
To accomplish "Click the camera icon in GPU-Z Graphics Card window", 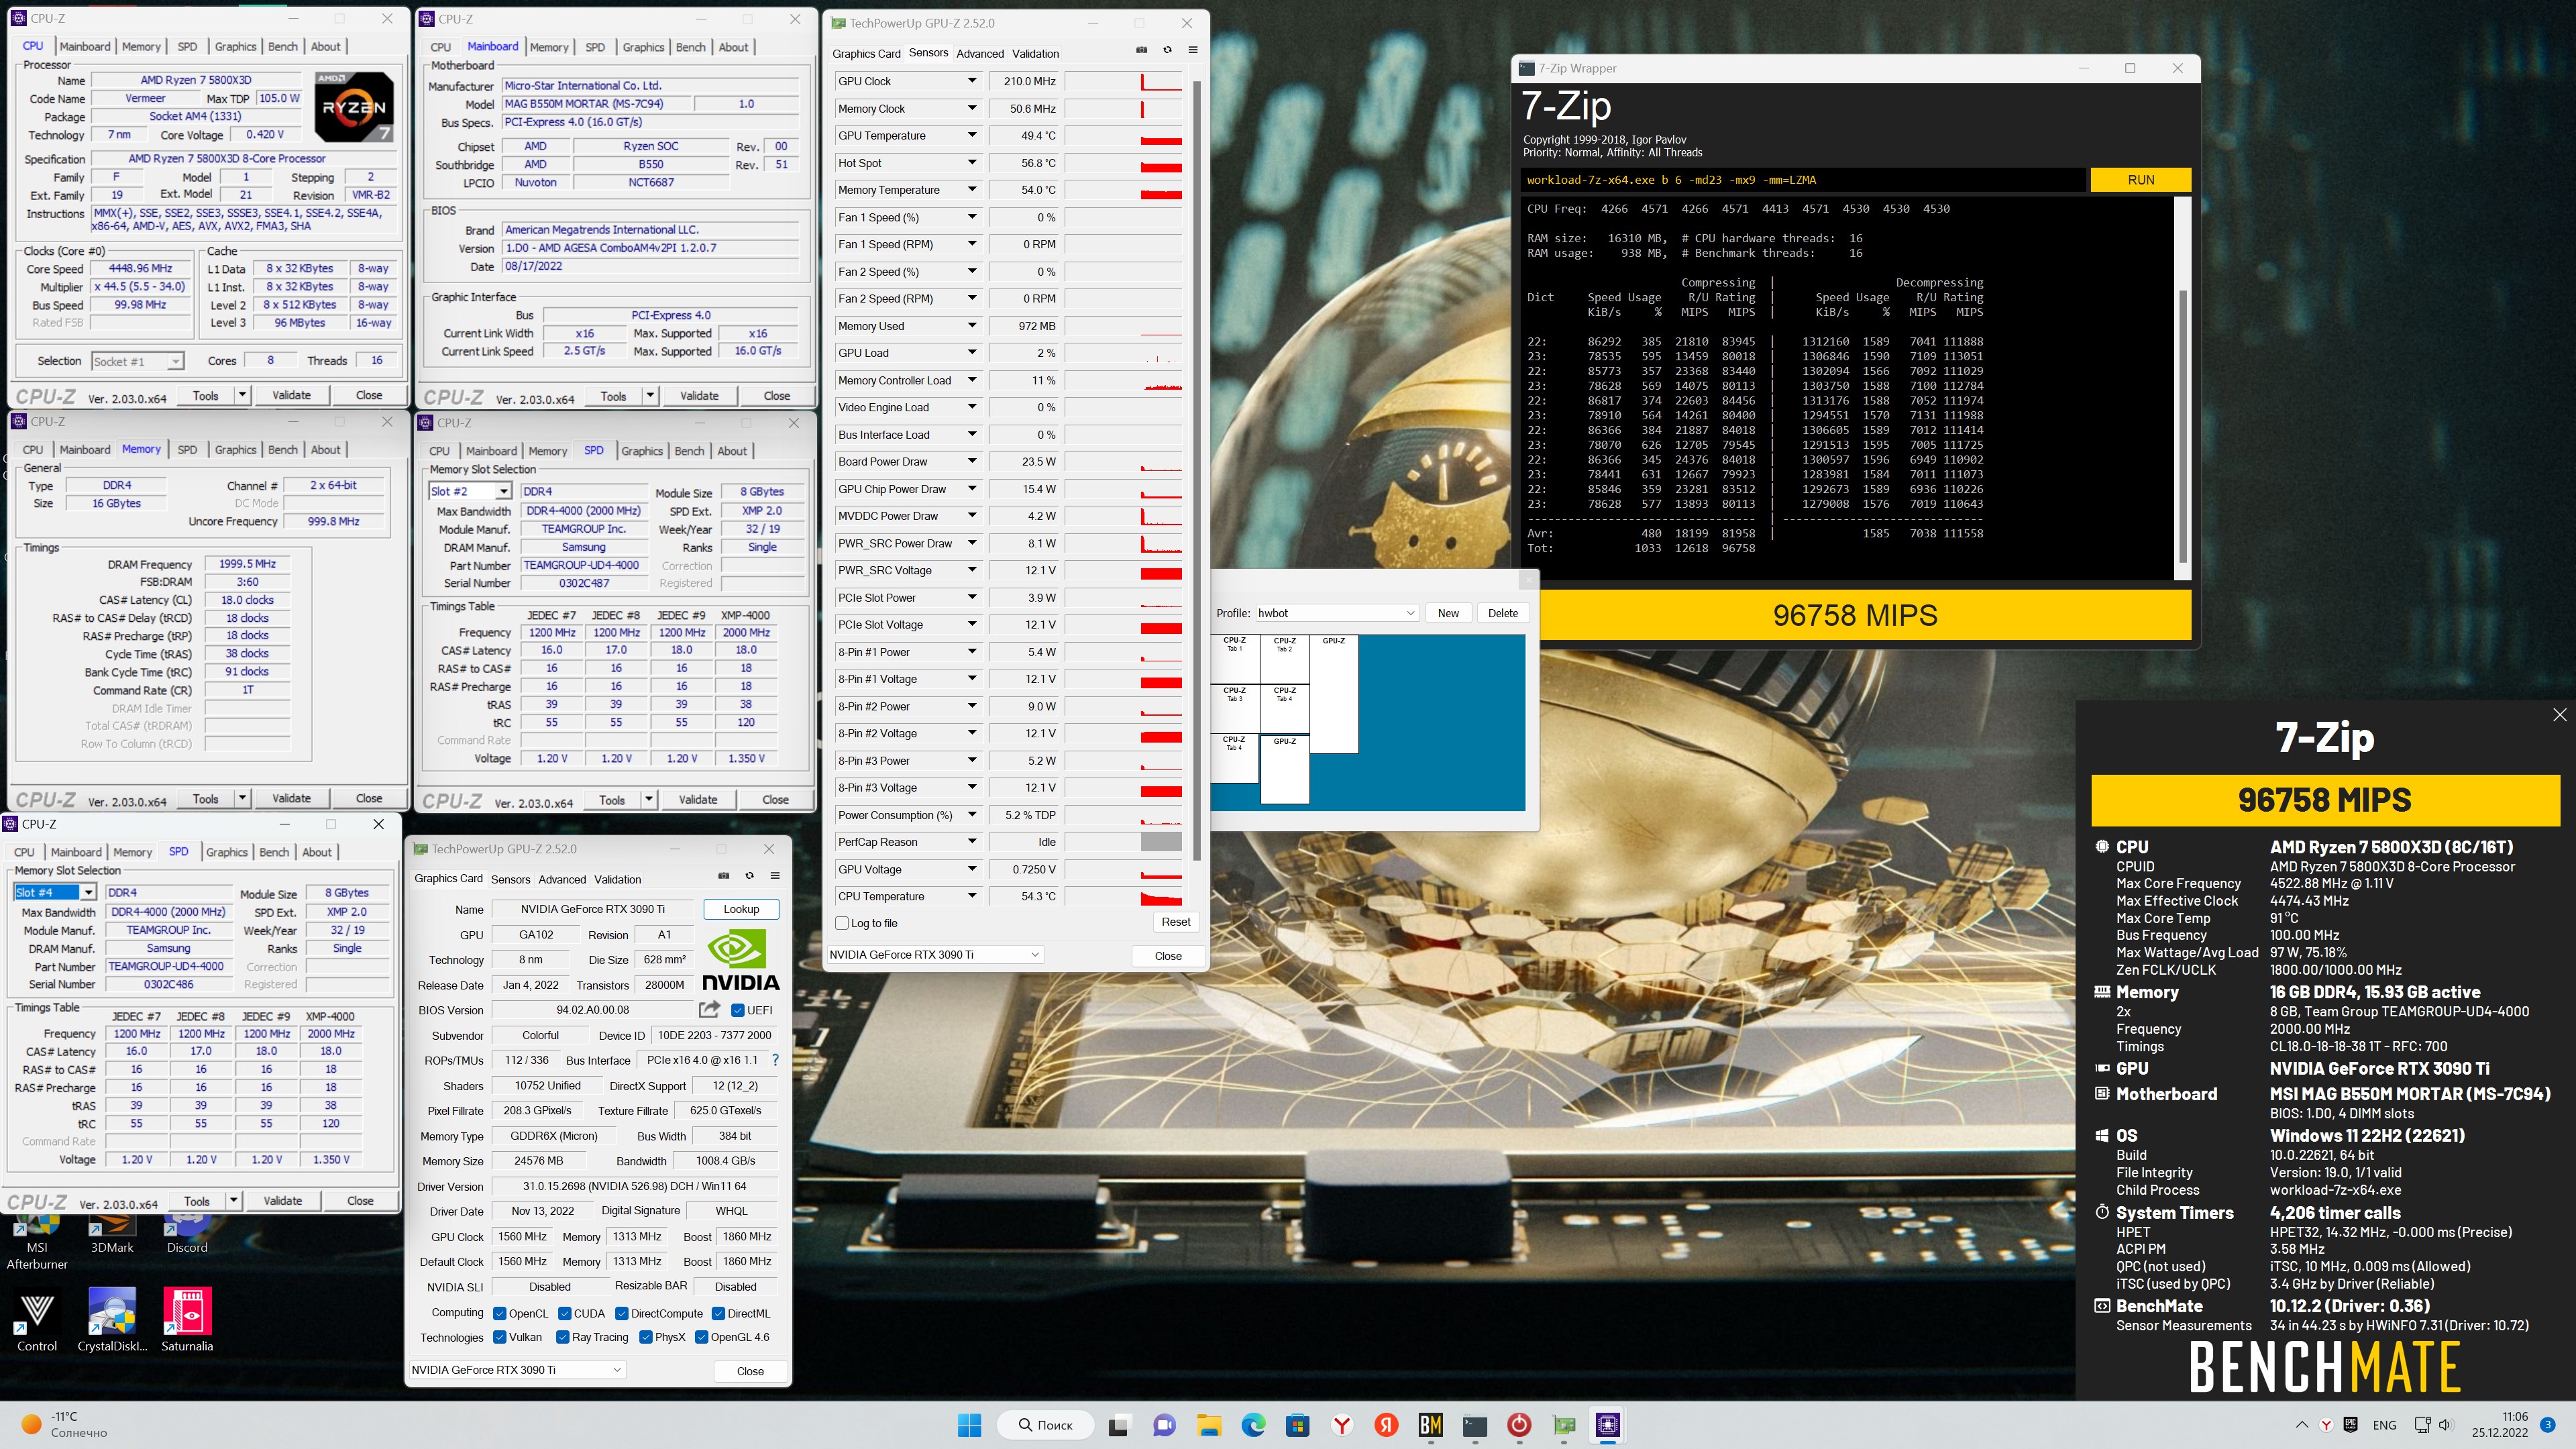I will (x=724, y=876).
